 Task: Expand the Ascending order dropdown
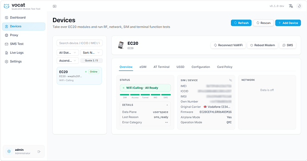pyautogui.click(x=68, y=61)
